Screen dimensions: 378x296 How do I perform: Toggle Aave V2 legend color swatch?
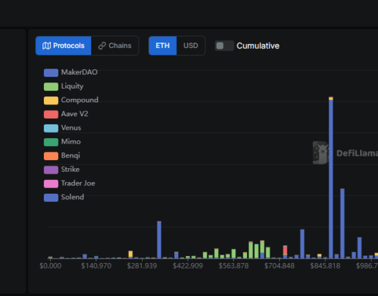(x=51, y=114)
